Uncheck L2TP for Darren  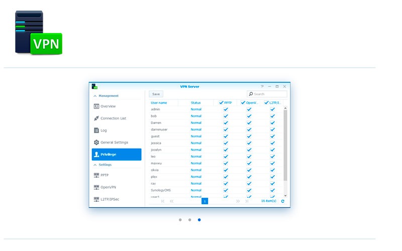tap(272, 123)
